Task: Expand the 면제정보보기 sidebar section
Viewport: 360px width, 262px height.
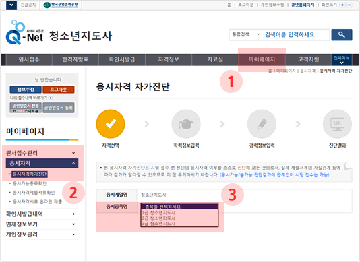Action: pyautogui.click(x=42, y=224)
